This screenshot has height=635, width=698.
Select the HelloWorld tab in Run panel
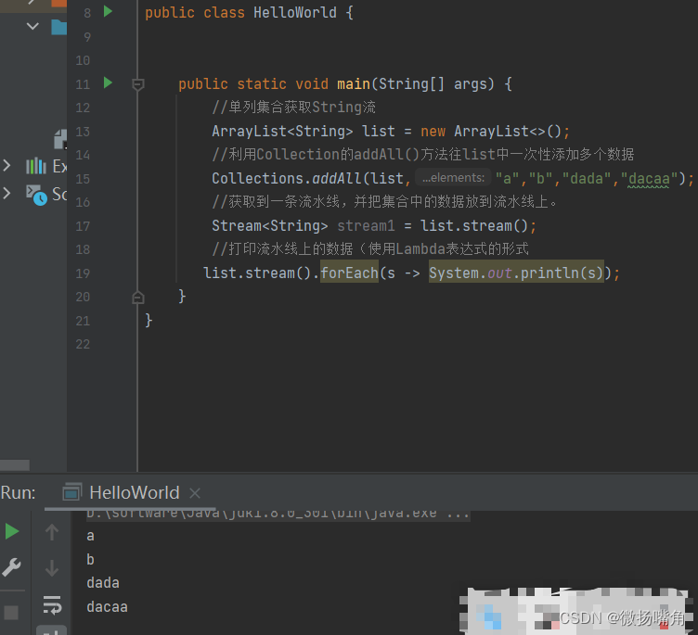pyautogui.click(x=133, y=493)
